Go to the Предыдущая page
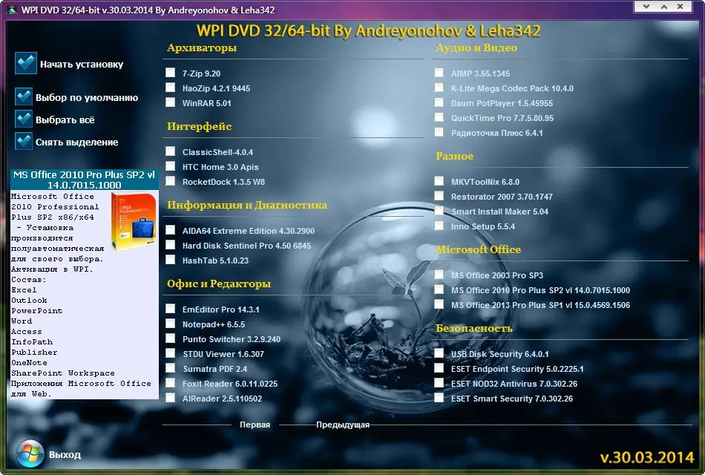Image resolution: width=705 pixels, height=475 pixels. [343, 425]
